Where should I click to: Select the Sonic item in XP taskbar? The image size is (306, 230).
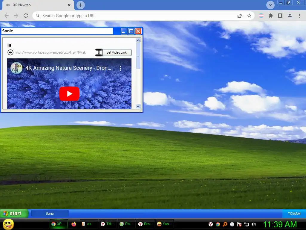tap(50, 214)
